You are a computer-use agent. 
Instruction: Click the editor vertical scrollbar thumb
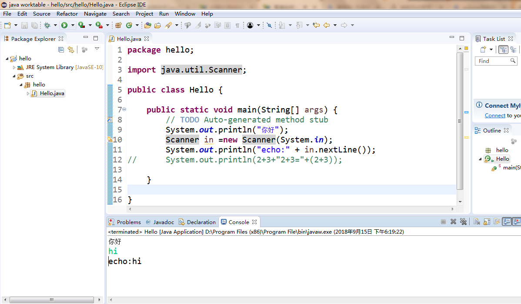pos(460,121)
